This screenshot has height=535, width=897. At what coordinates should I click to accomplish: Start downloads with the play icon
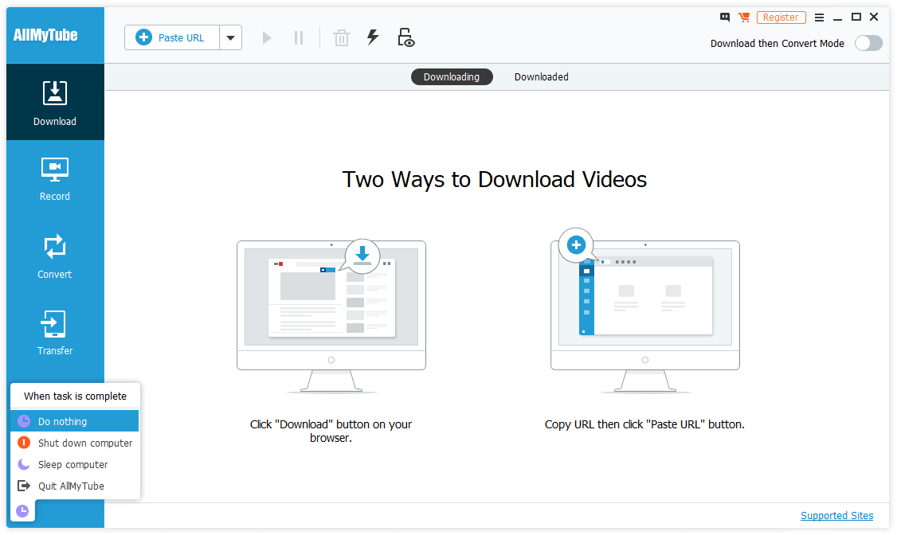[267, 37]
